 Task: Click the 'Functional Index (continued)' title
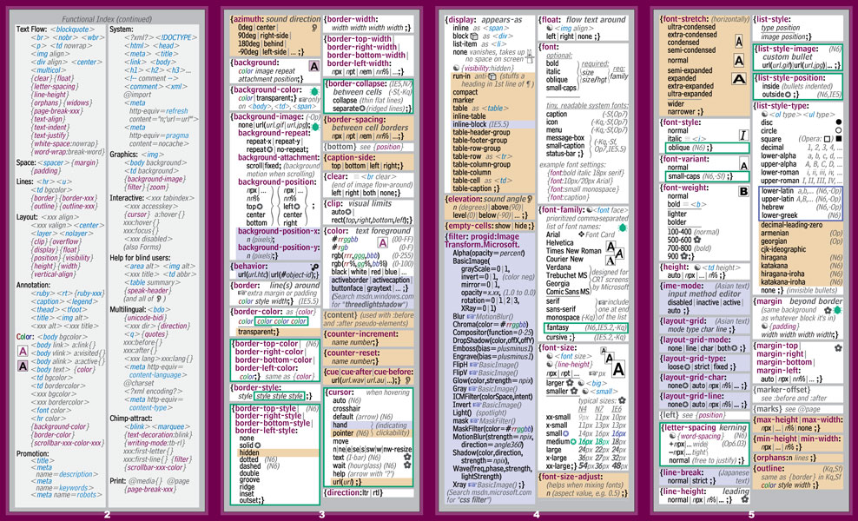point(108,19)
